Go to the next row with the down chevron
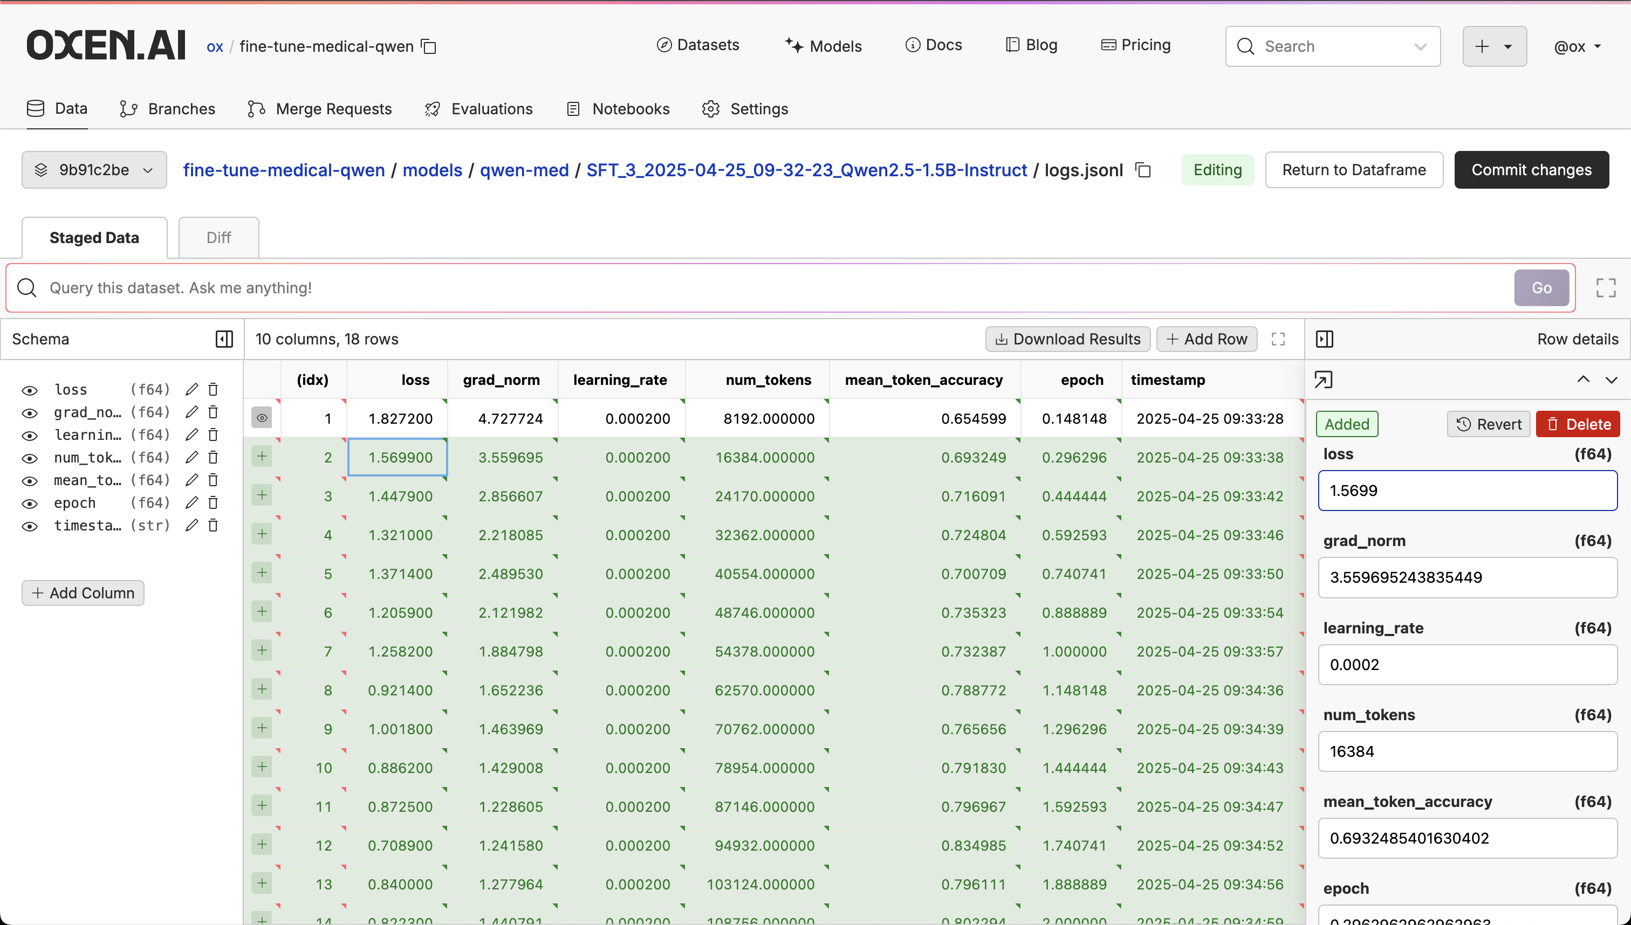This screenshot has height=925, width=1631. coord(1611,380)
